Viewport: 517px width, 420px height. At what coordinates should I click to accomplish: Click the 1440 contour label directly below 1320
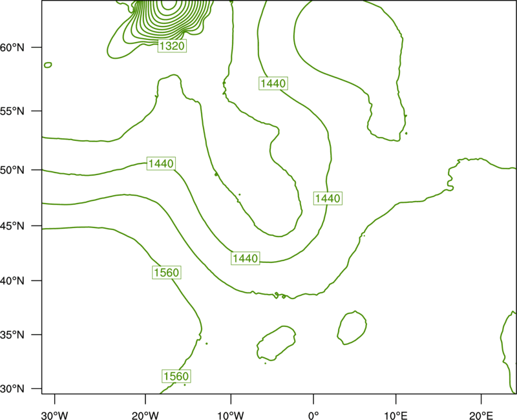coord(161,163)
